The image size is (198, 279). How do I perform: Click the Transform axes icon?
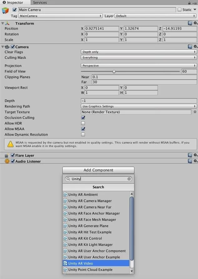[x=7, y=23]
